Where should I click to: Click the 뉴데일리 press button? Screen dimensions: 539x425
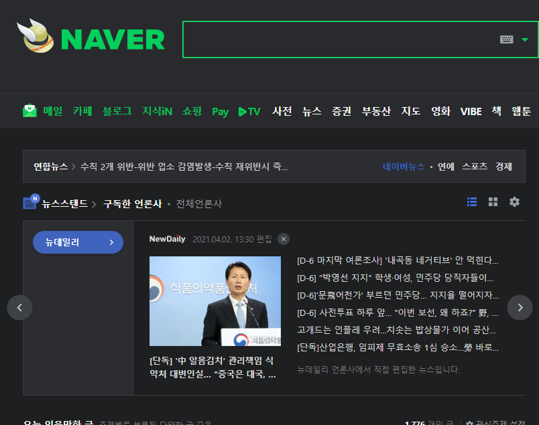[78, 242]
